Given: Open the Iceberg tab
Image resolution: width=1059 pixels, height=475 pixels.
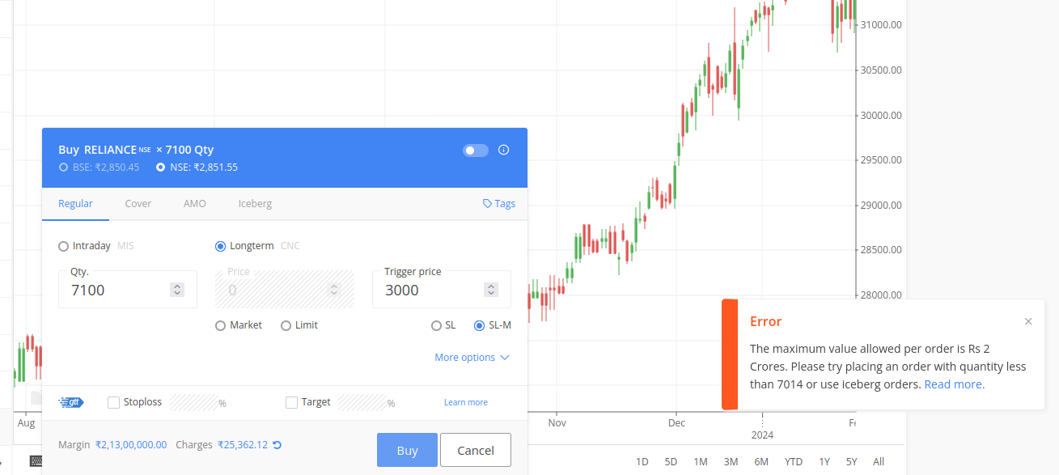Looking at the screenshot, I should (x=255, y=204).
